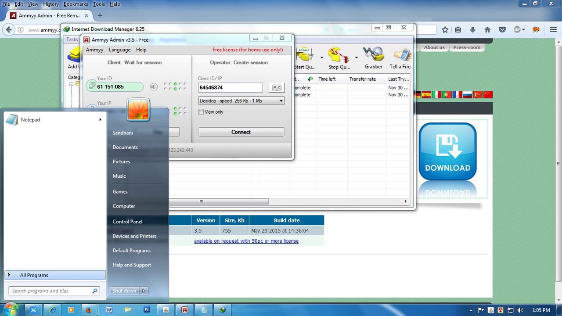
Task: Select the Turkish flag language
Action: [x=478, y=94]
